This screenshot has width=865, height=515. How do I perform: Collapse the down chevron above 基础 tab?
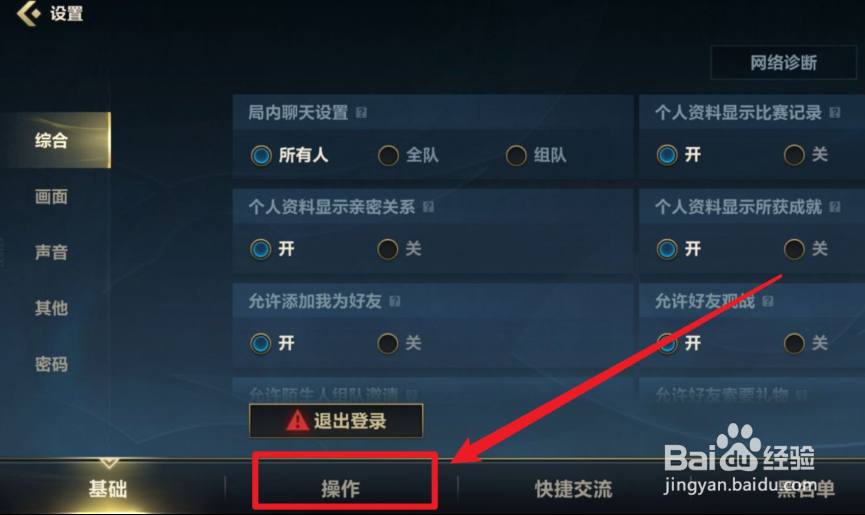(x=108, y=462)
